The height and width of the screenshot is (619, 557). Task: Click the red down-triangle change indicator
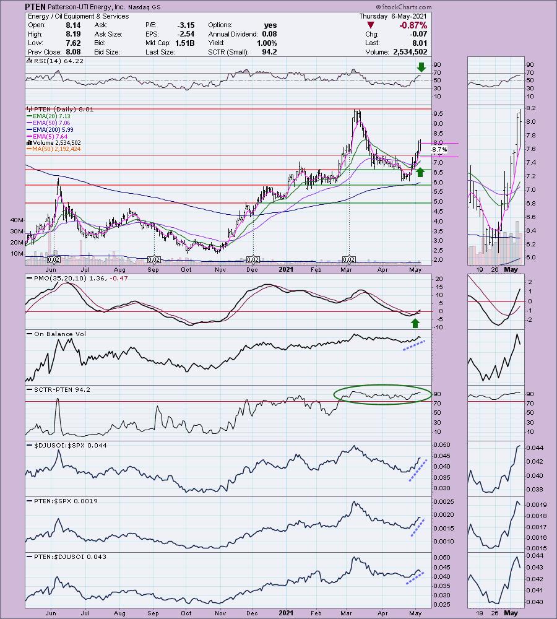coord(370,25)
